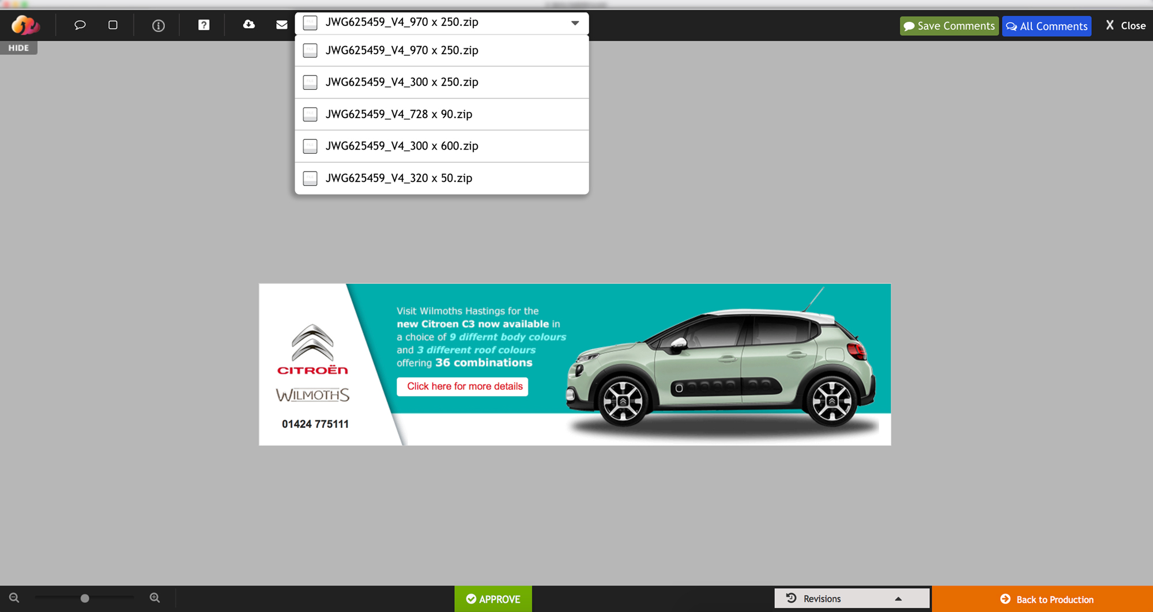Close the proof viewer

pos(1125,26)
